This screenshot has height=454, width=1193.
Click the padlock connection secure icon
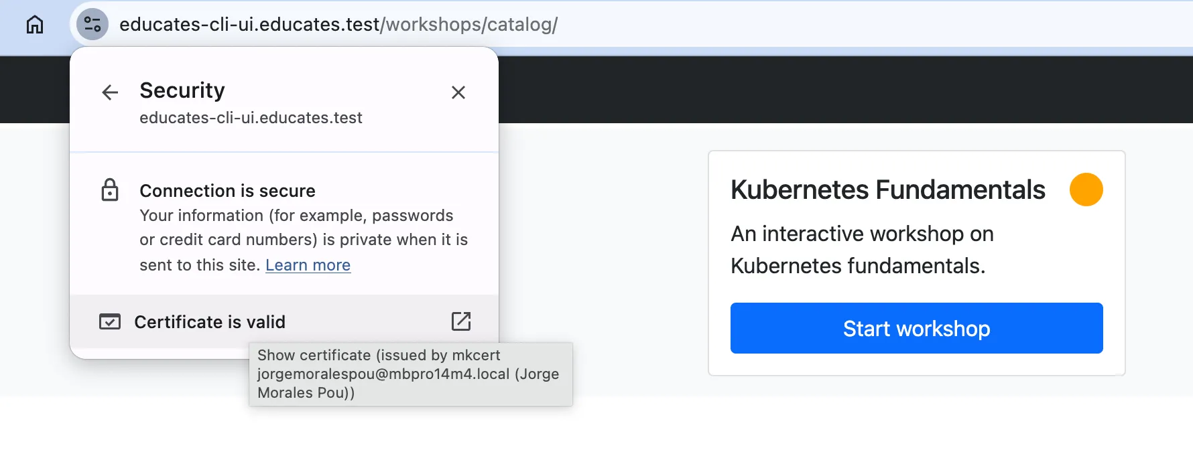[x=110, y=190]
